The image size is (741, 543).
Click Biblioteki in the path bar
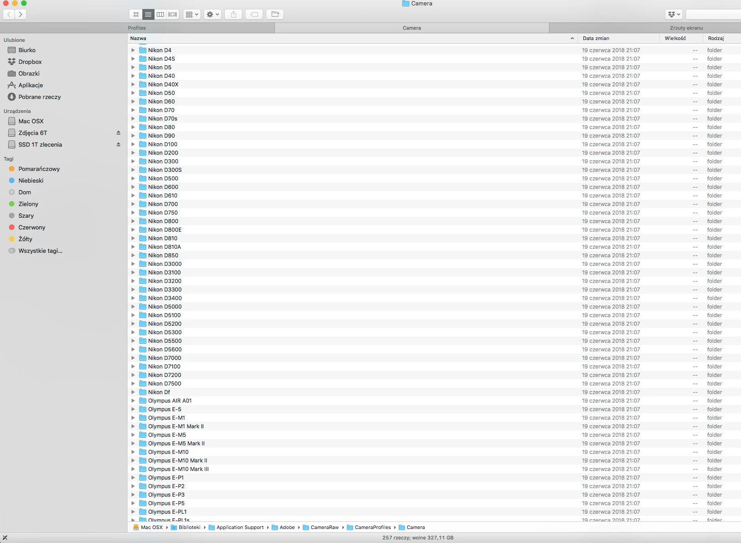pos(186,527)
